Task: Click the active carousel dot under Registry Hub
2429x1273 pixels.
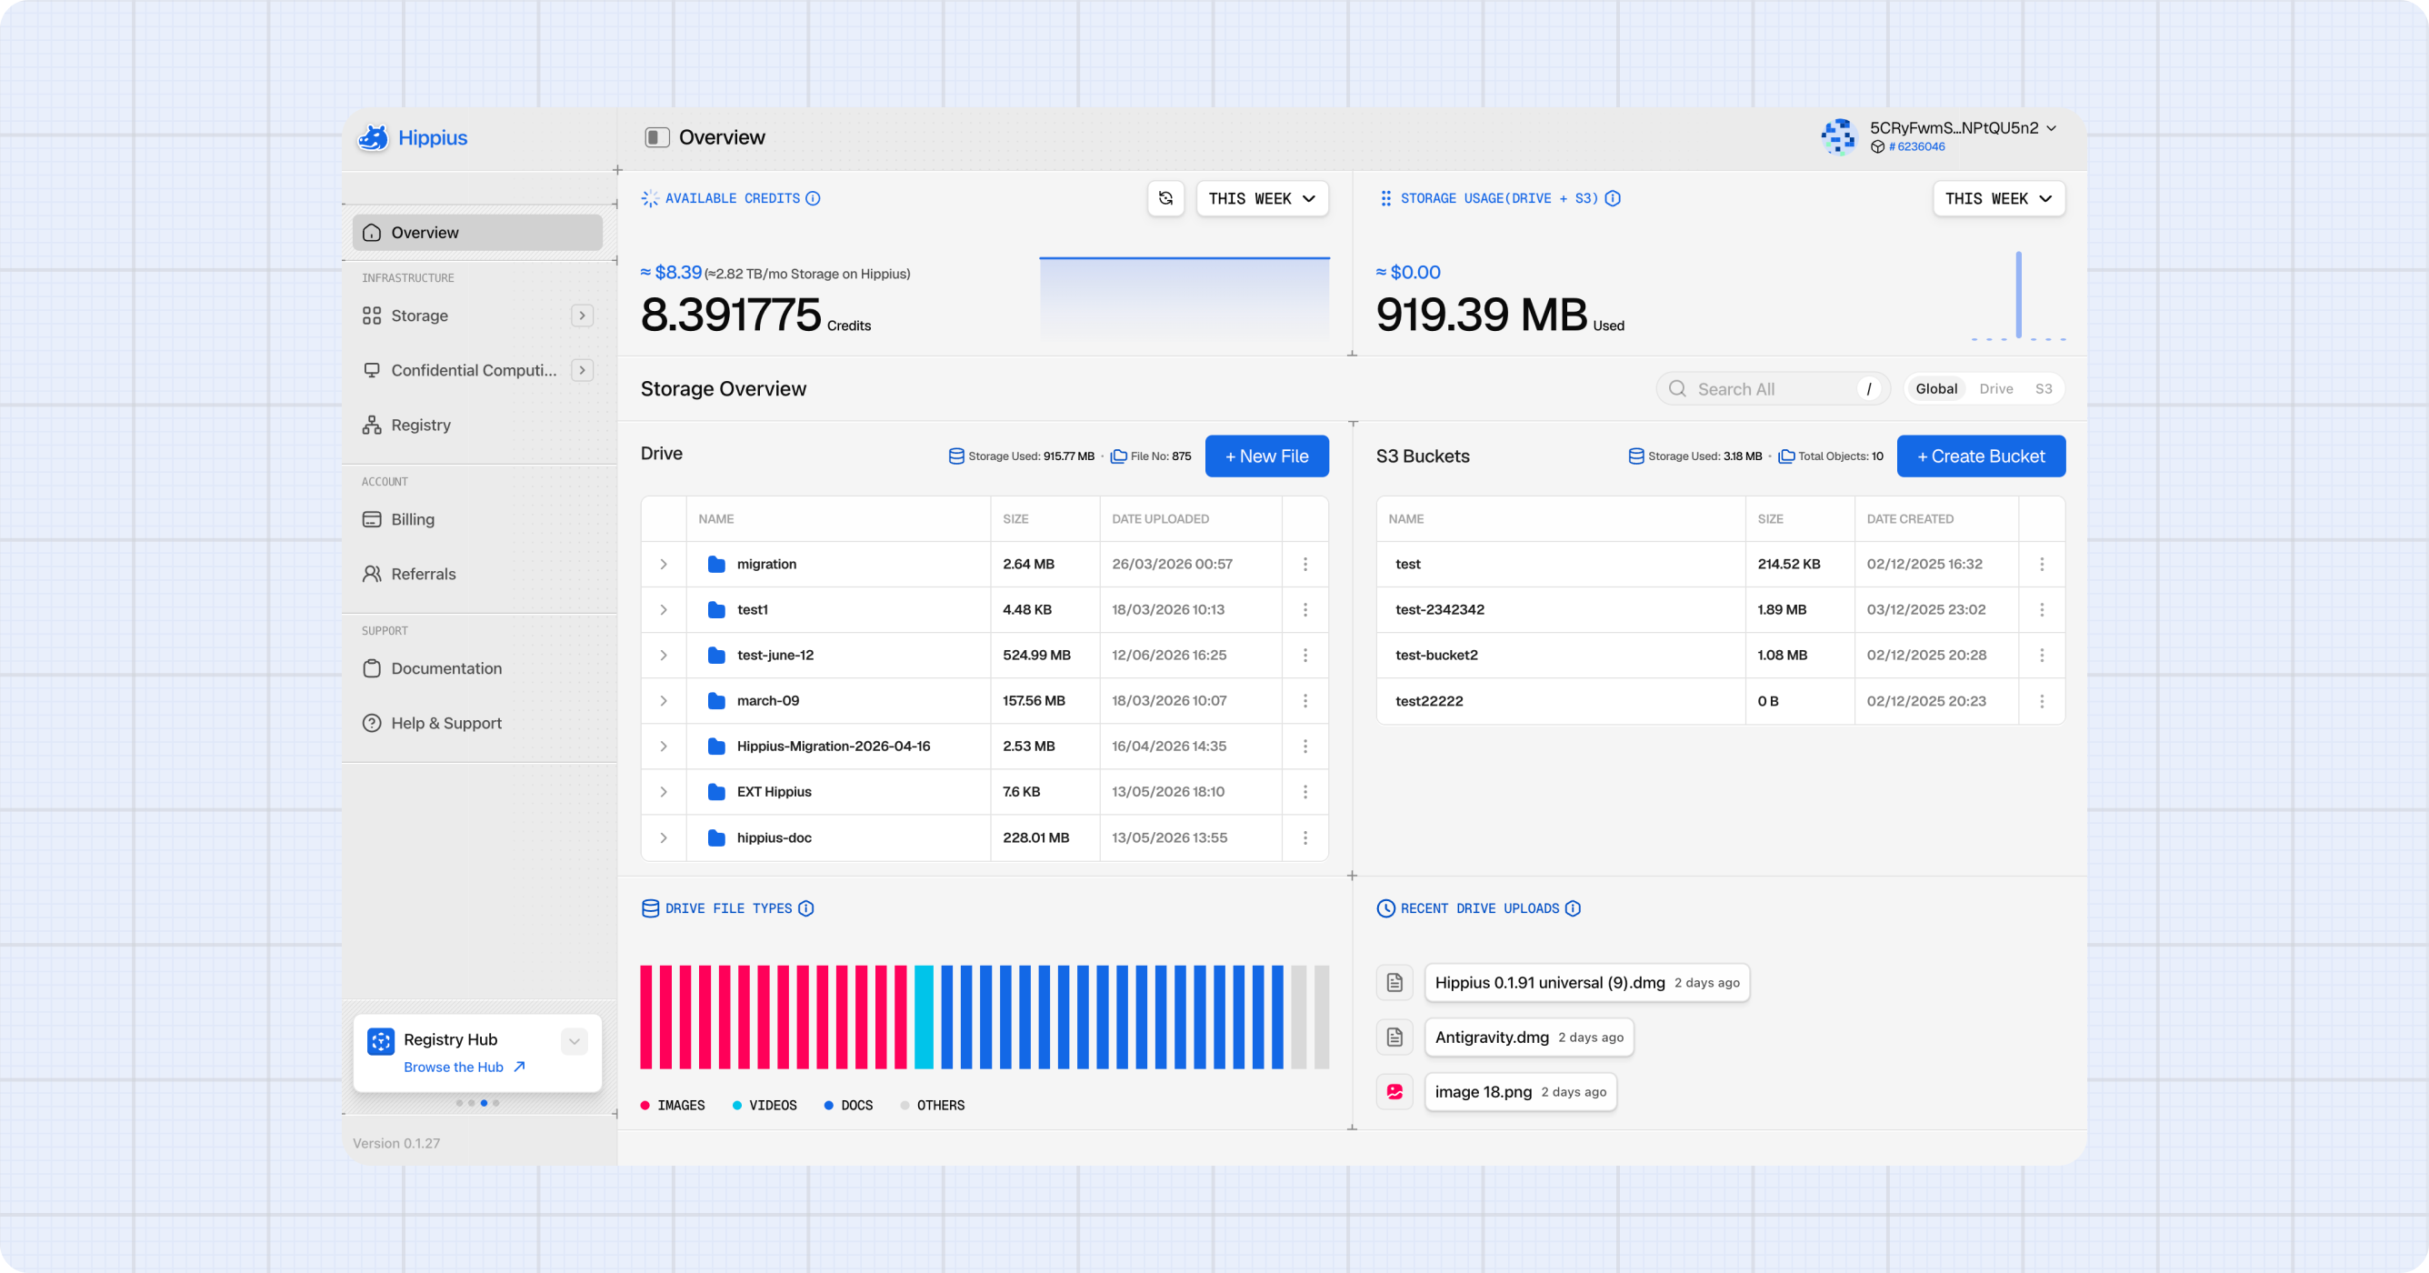Action: point(484,1103)
